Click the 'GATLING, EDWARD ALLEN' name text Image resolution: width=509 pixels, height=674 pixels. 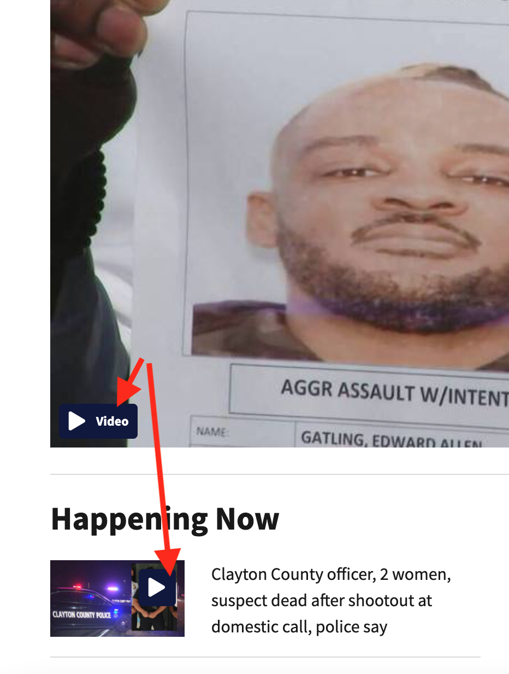[x=391, y=440]
